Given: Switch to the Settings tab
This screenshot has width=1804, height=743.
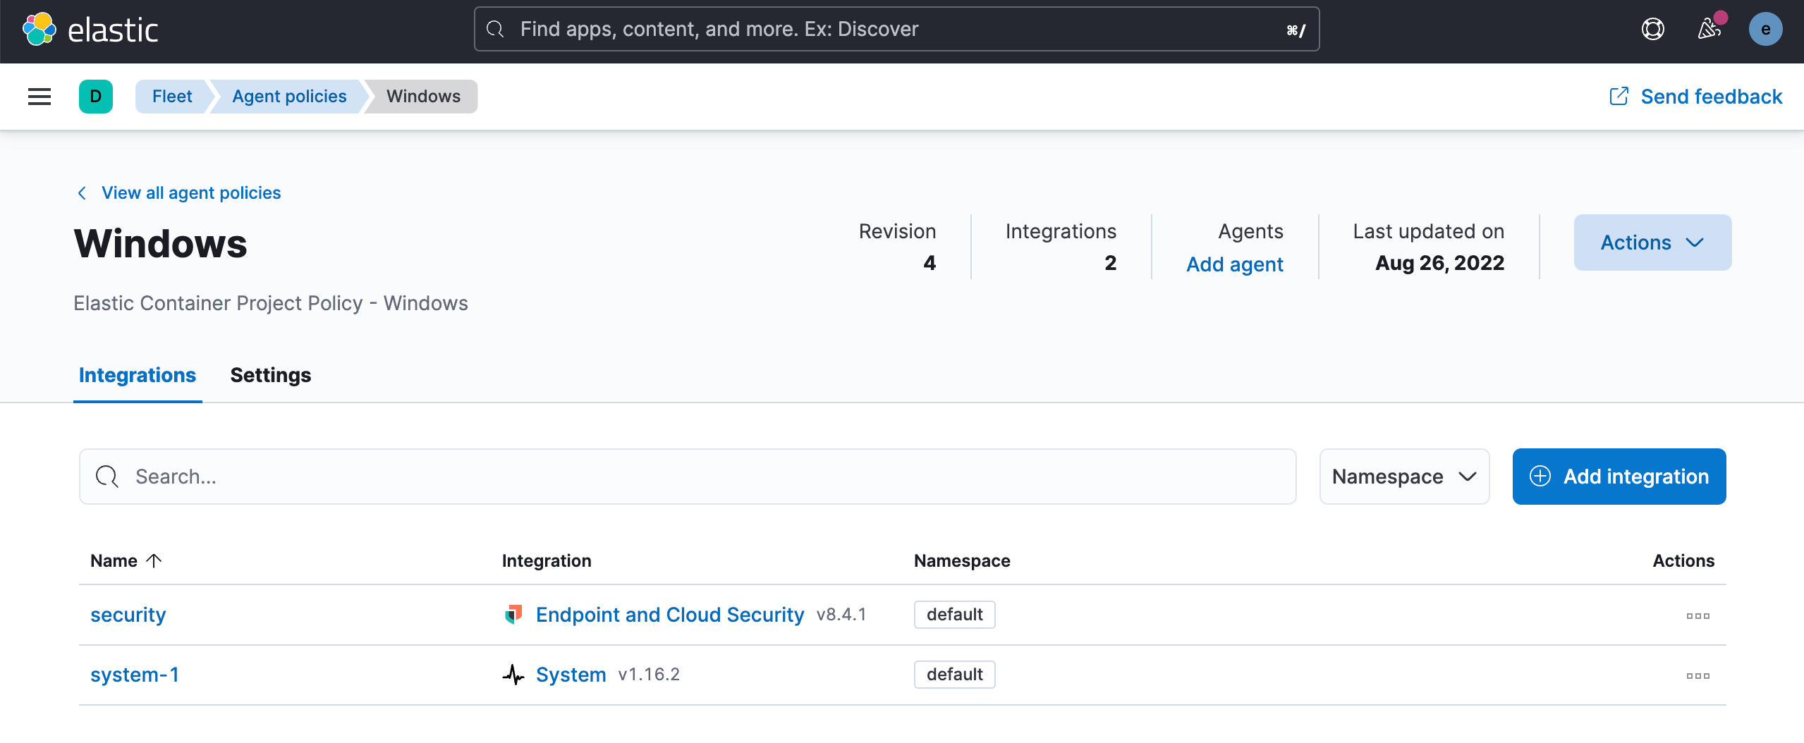Looking at the screenshot, I should 270,375.
